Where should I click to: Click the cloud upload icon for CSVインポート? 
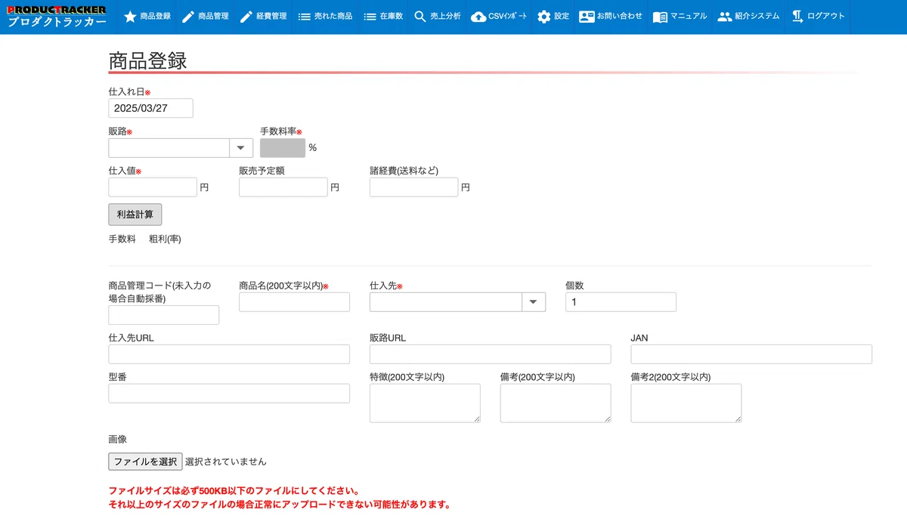pyautogui.click(x=478, y=17)
